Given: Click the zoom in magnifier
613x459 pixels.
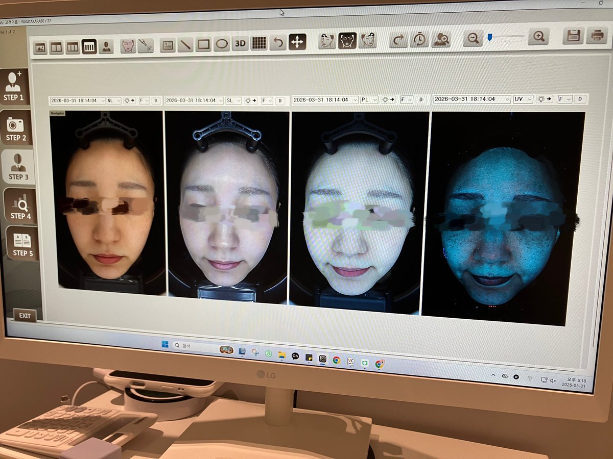Looking at the screenshot, I should 538,36.
